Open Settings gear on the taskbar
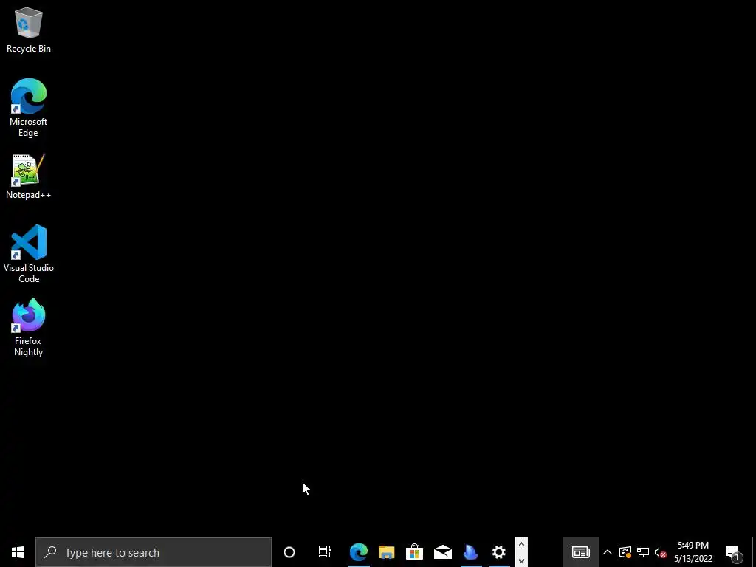The width and height of the screenshot is (756, 567). coord(499,552)
